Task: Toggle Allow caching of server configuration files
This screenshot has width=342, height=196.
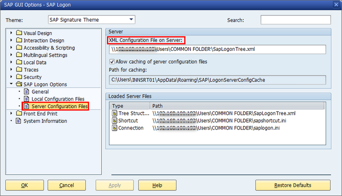Action: tap(112, 62)
